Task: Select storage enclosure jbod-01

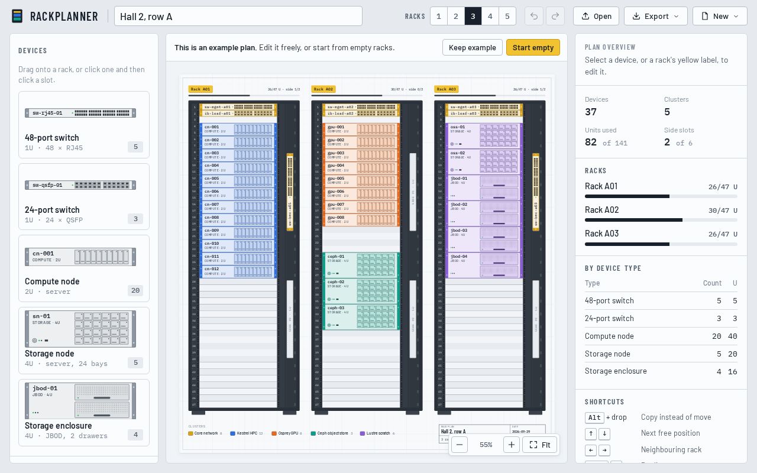Action: (x=484, y=187)
